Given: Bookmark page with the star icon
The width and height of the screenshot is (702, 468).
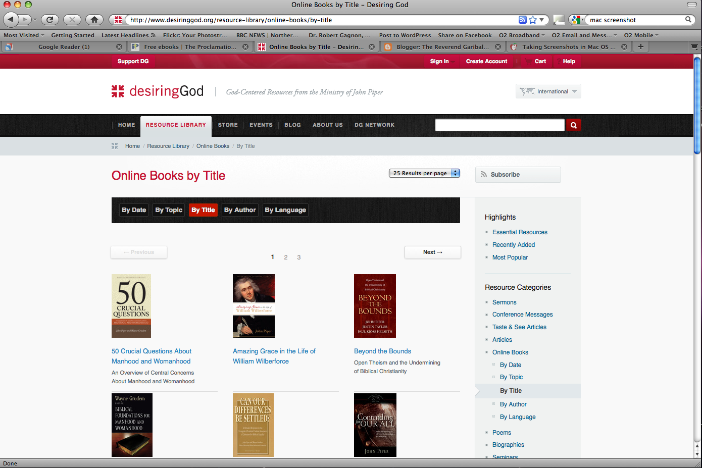Looking at the screenshot, I should (x=533, y=20).
